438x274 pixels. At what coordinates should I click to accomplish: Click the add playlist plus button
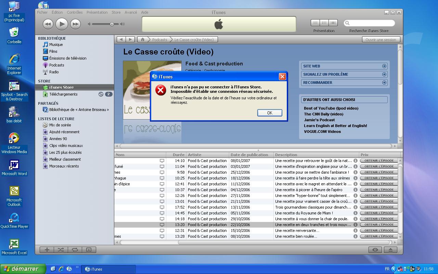pyautogui.click(x=47, y=250)
